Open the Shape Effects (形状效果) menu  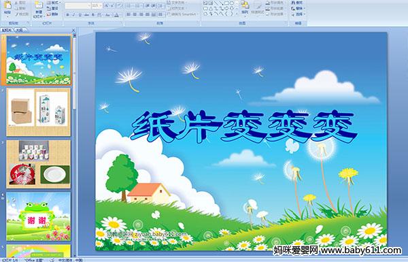275,14
